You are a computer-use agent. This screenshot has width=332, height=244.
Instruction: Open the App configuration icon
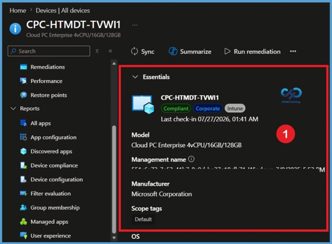pyautogui.click(x=23, y=137)
